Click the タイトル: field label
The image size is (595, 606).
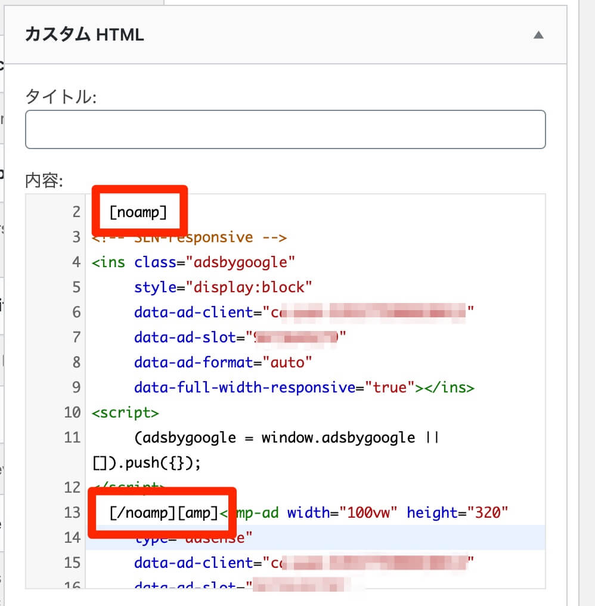(x=61, y=96)
